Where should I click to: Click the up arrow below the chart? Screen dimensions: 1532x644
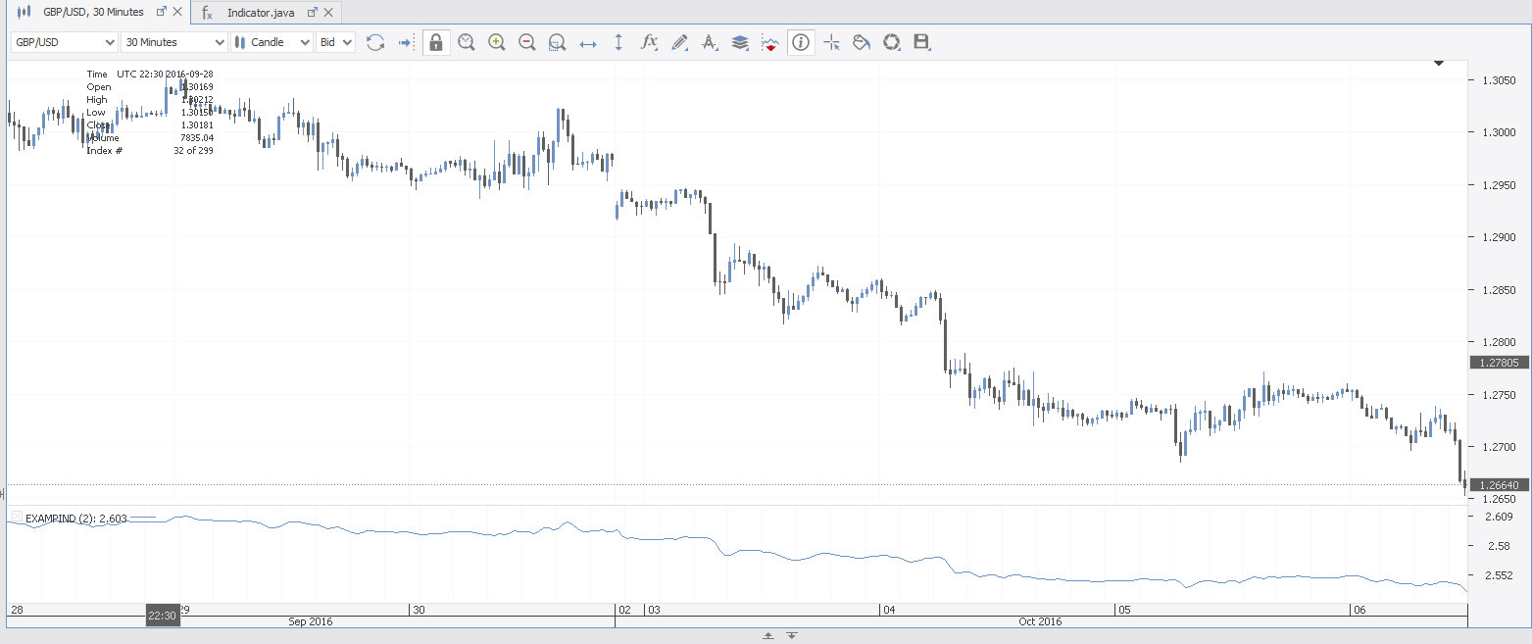pos(768,636)
